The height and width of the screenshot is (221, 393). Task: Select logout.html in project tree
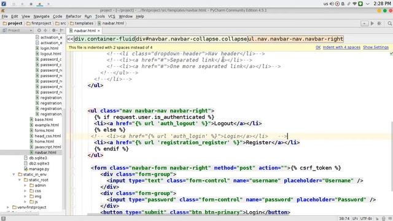pyautogui.click(x=48, y=54)
